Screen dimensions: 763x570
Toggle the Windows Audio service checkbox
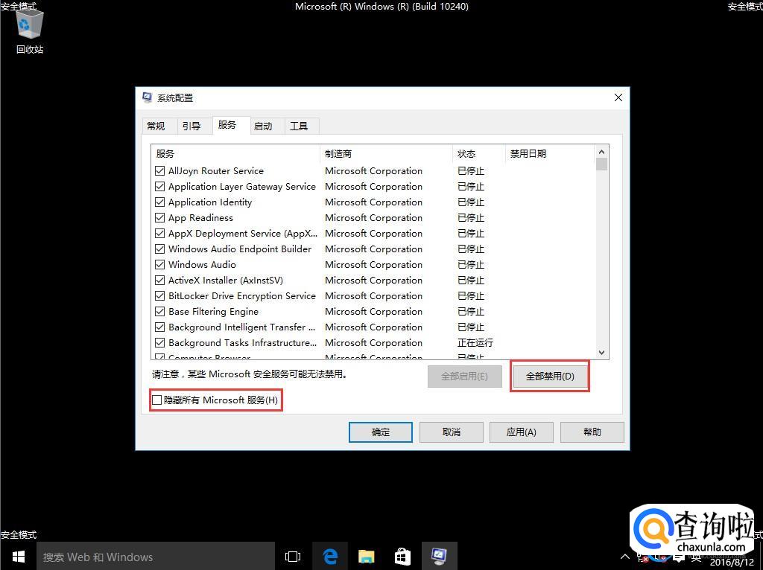coord(159,264)
